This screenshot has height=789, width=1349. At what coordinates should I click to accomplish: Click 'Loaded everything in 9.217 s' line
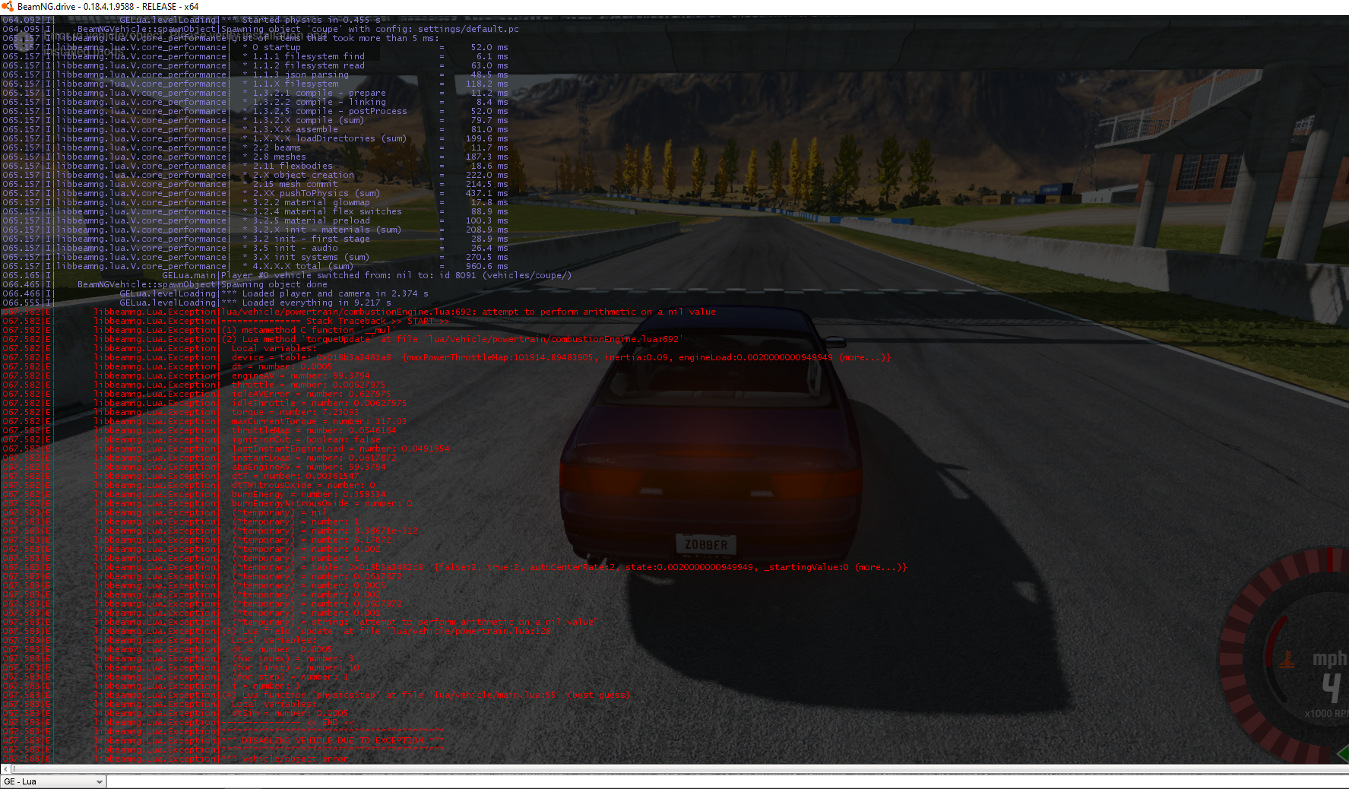click(x=306, y=303)
